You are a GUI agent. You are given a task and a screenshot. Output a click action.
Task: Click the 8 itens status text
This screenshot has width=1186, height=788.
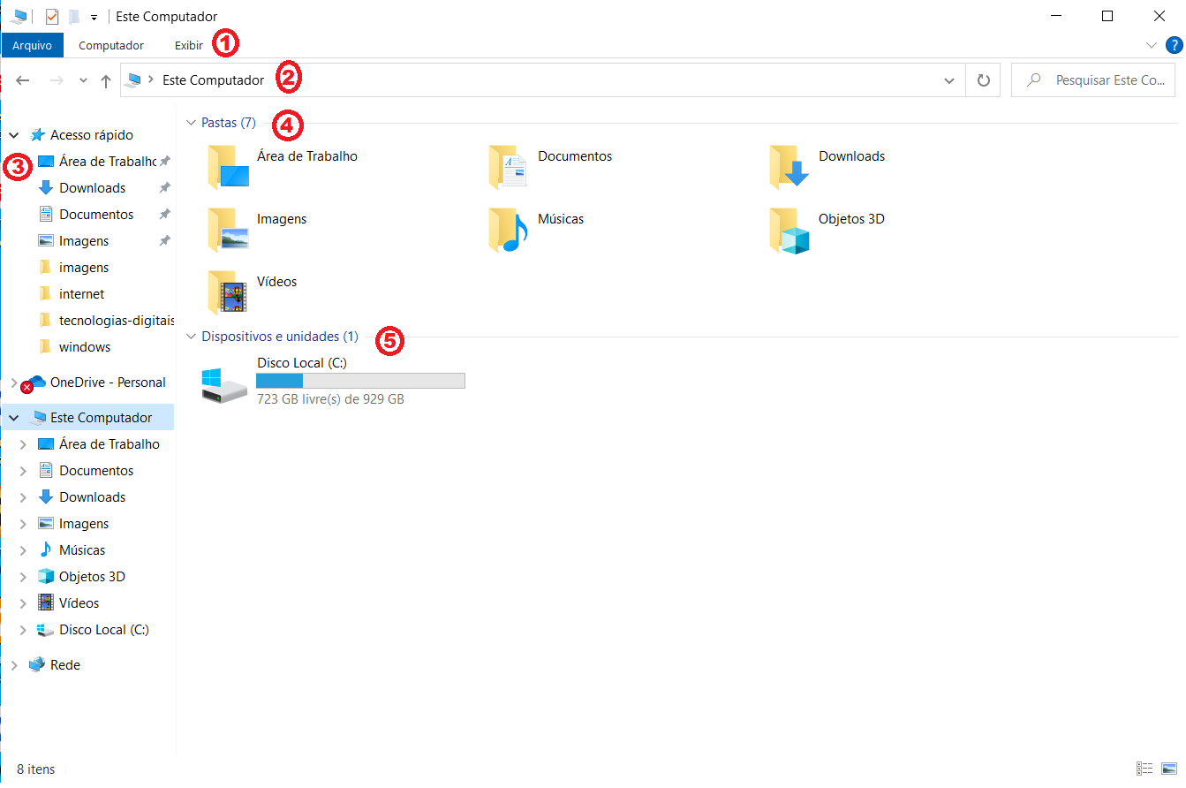pyautogui.click(x=36, y=769)
